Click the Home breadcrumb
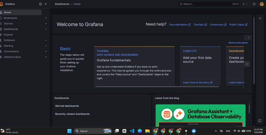 (77, 4)
